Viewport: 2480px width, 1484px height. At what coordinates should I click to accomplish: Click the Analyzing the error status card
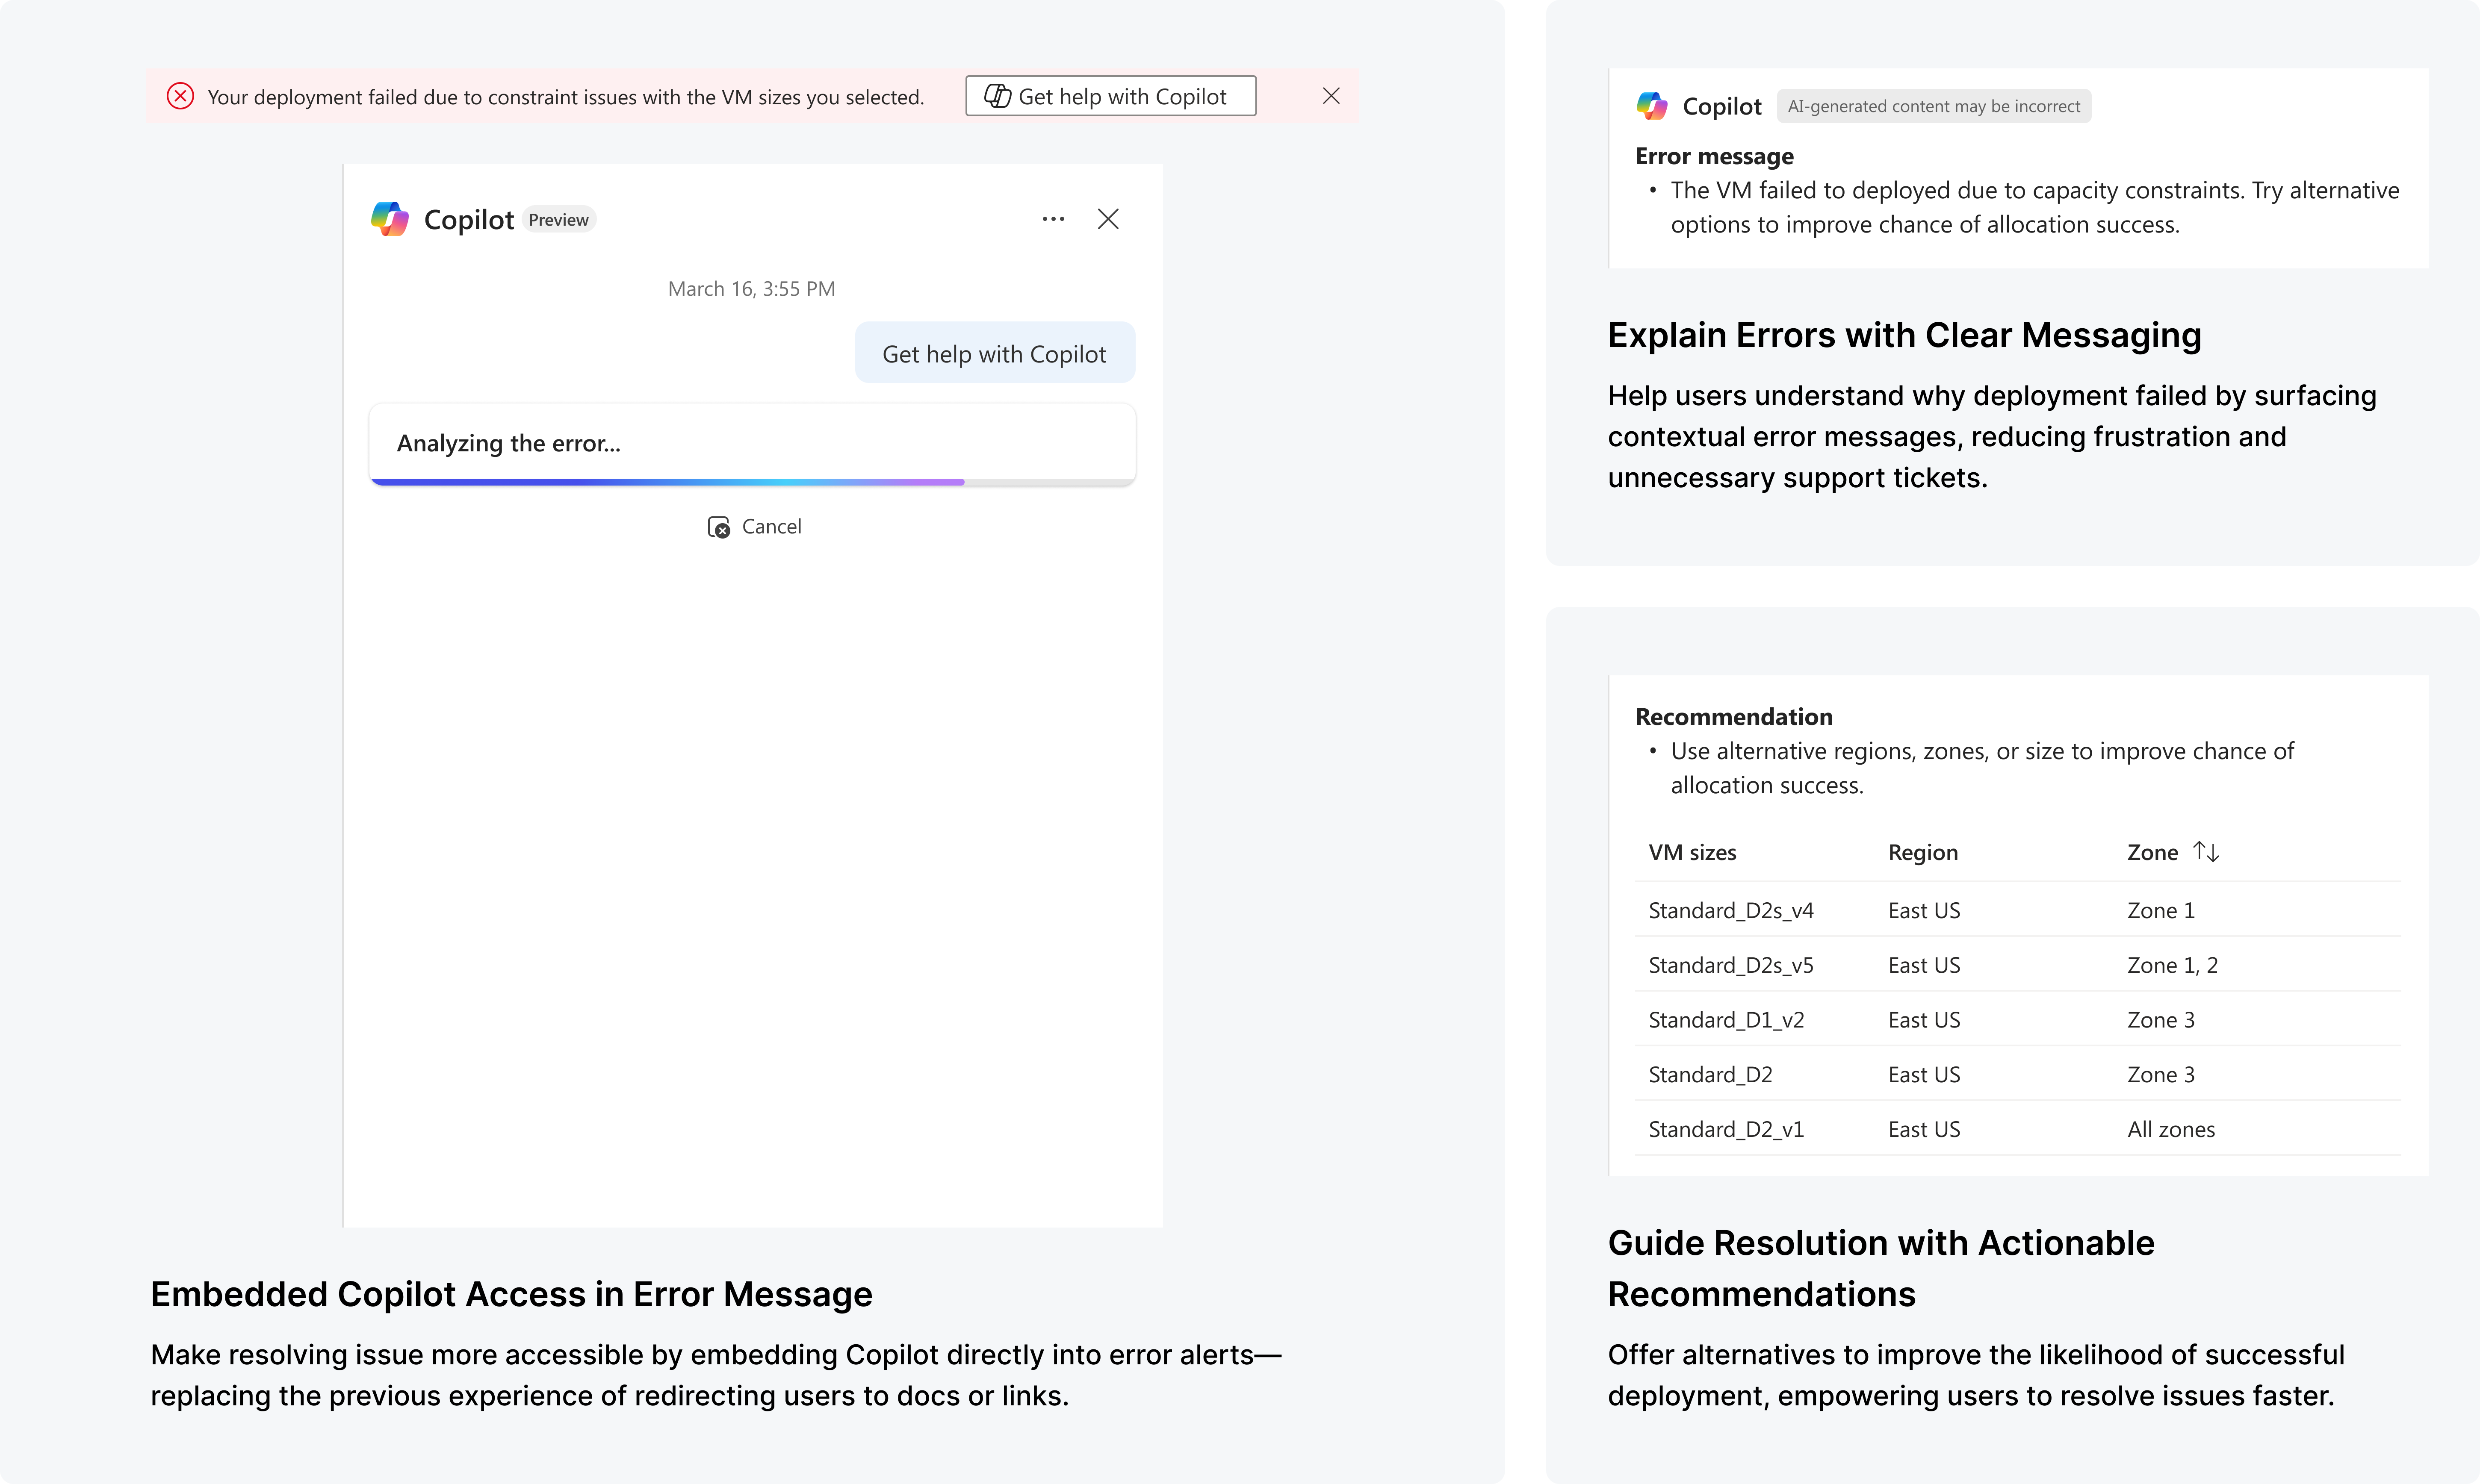pyautogui.click(x=752, y=444)
